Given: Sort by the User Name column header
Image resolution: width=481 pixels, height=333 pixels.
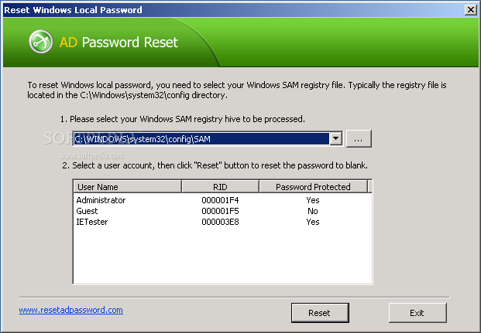Looking at the screenshot, I should pyautogui.click(x=127, y=187).
